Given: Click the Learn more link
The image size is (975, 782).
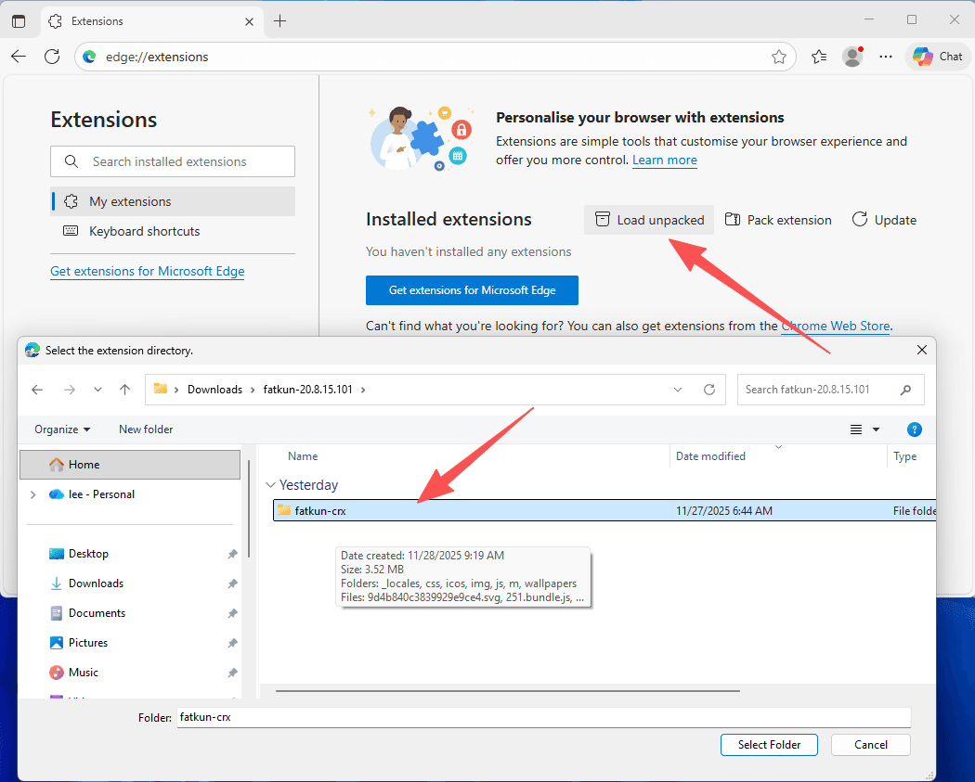Looking at the screenshot, I should tap(664, 160).
